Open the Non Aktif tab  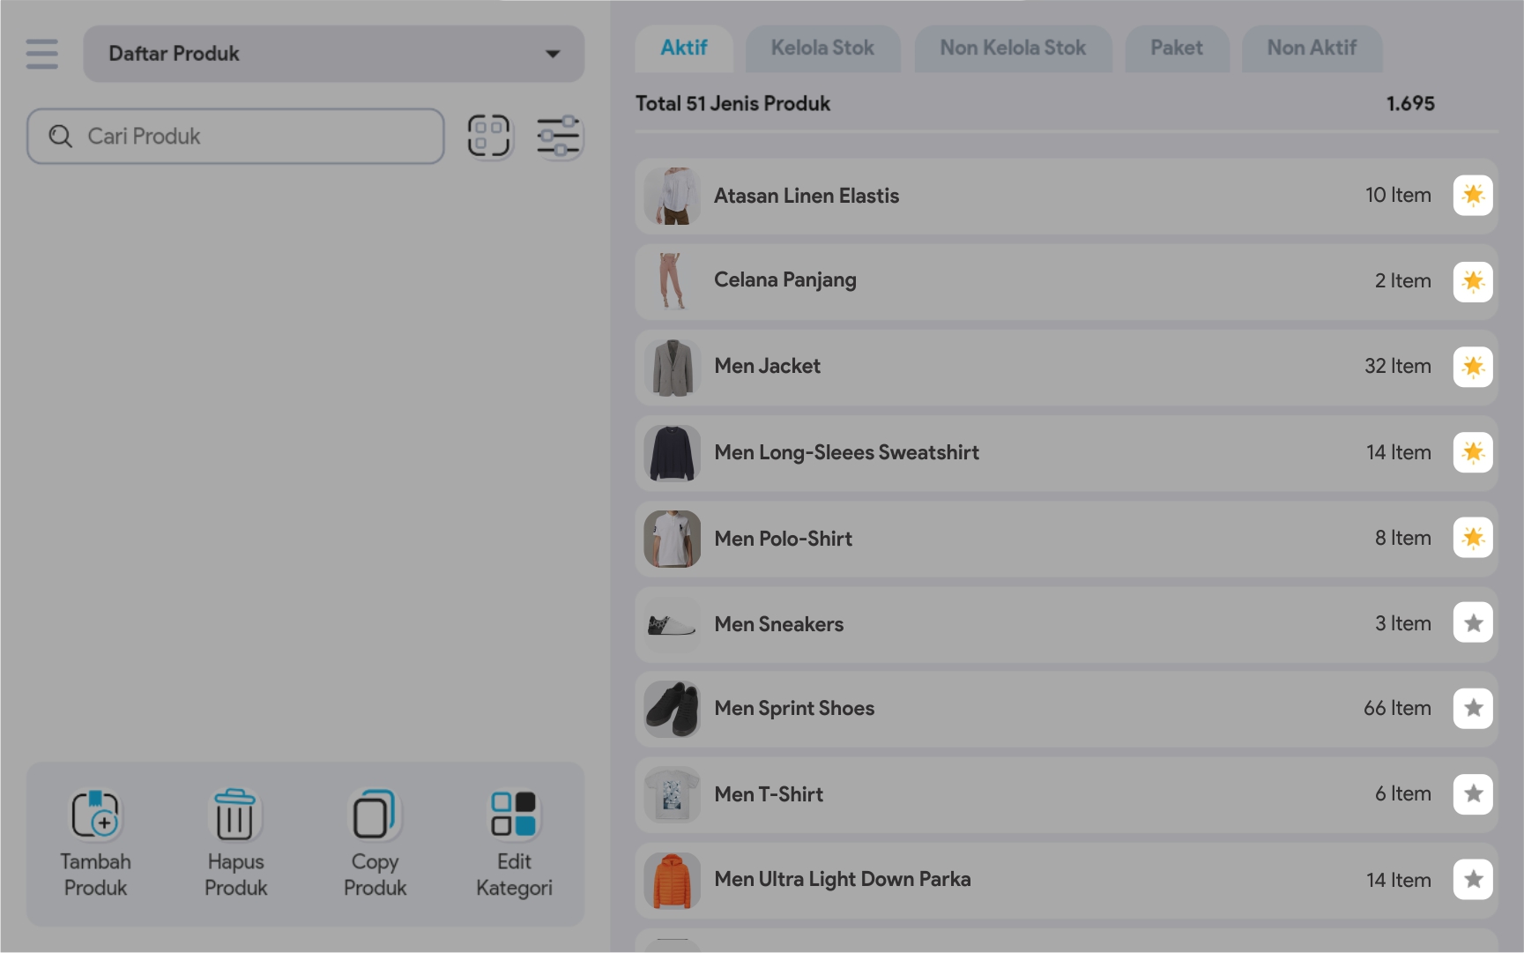coord(1311,48)
